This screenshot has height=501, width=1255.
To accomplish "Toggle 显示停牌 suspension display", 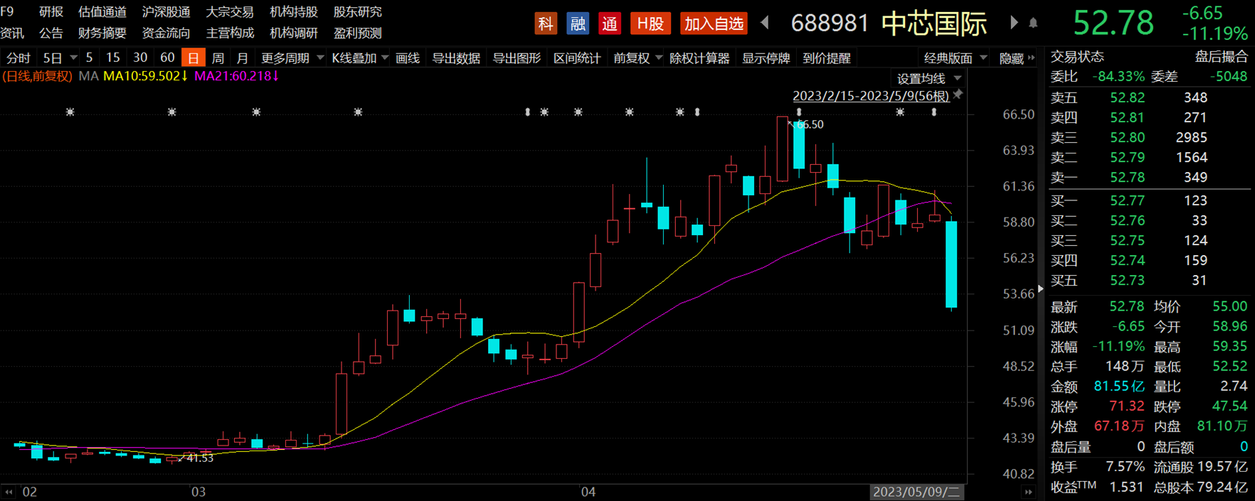I will [766, 58].
